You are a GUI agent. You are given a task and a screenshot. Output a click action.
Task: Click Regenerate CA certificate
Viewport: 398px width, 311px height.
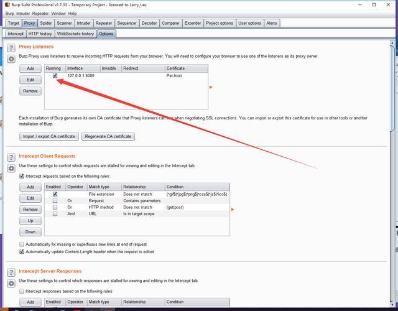[x=108, y=136]
